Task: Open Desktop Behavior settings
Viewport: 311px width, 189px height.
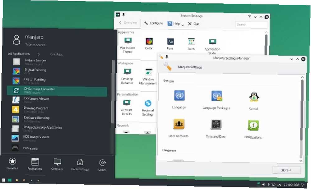Action: pos(127,76)
